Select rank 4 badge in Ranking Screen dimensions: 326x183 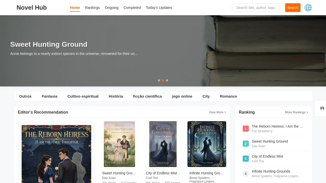246,174
